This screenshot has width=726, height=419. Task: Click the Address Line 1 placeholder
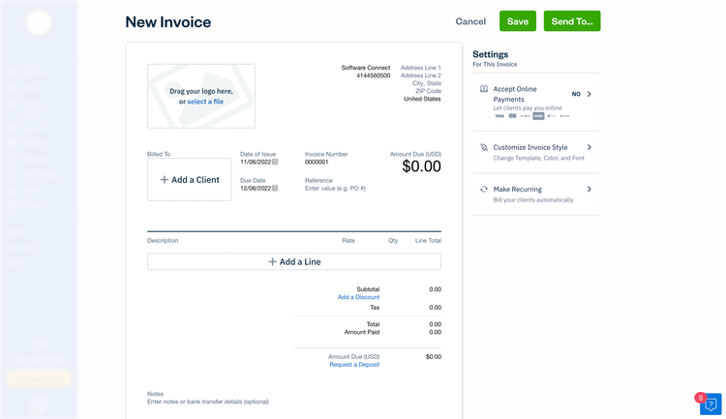(x=421, y=68)
